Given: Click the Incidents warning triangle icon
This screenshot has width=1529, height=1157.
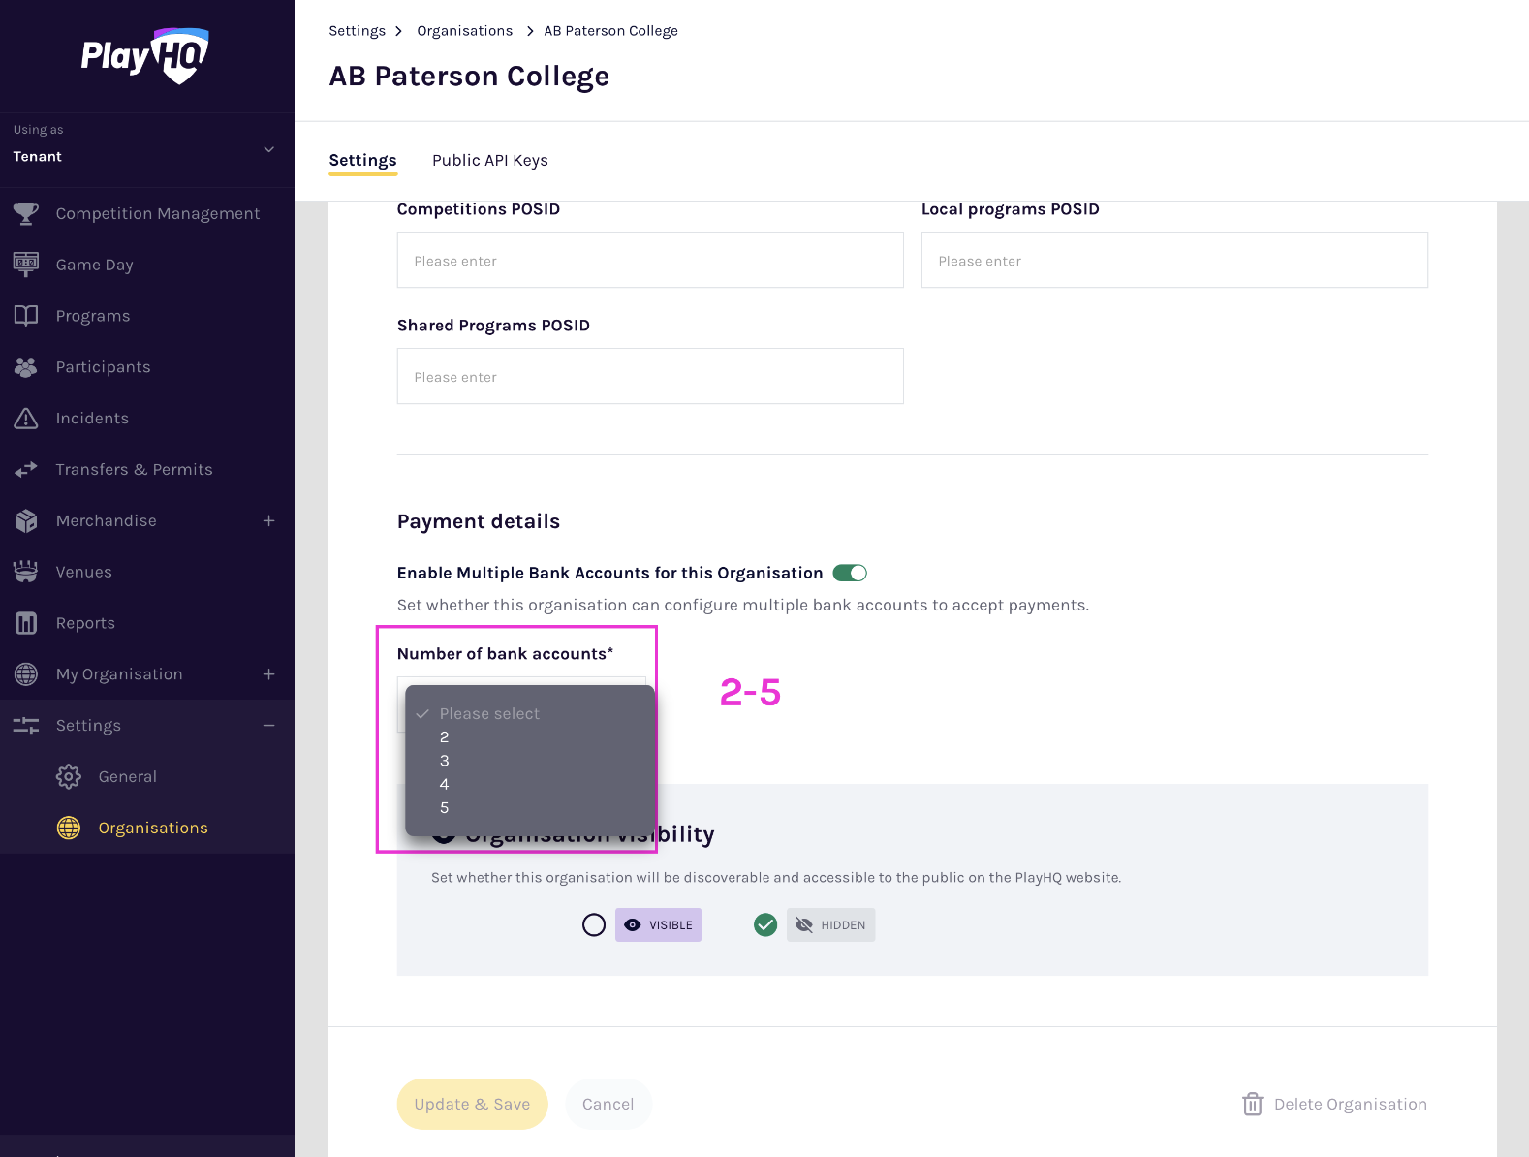Looking at the screenshot, I should coord(26,419).
